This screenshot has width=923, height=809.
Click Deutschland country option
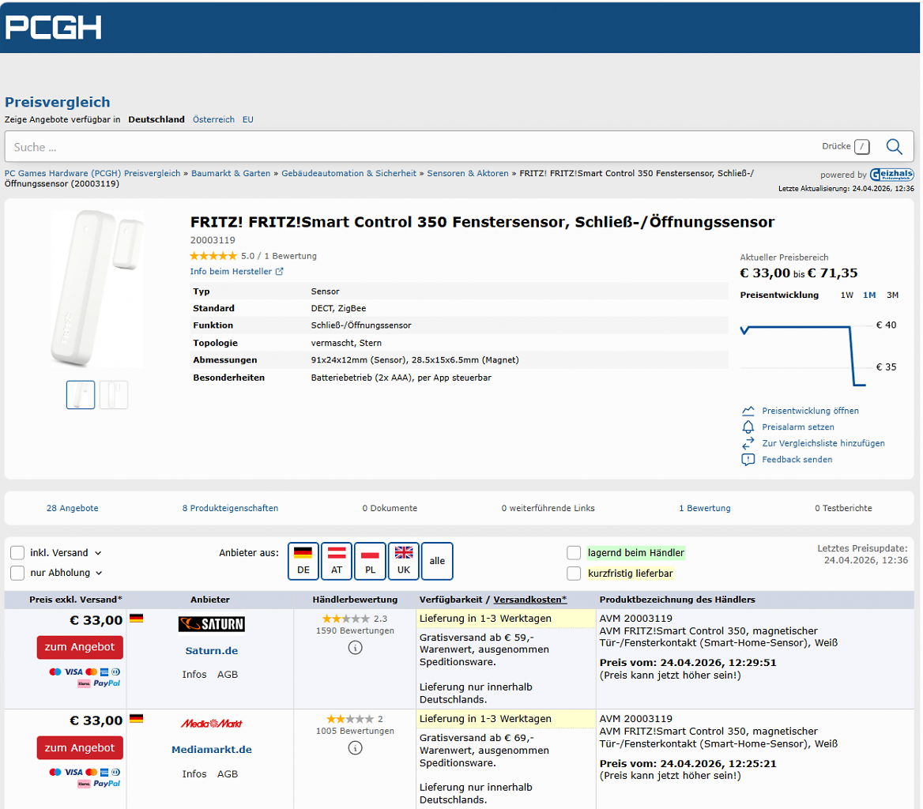pyautogui.click(x=156, y=119)
